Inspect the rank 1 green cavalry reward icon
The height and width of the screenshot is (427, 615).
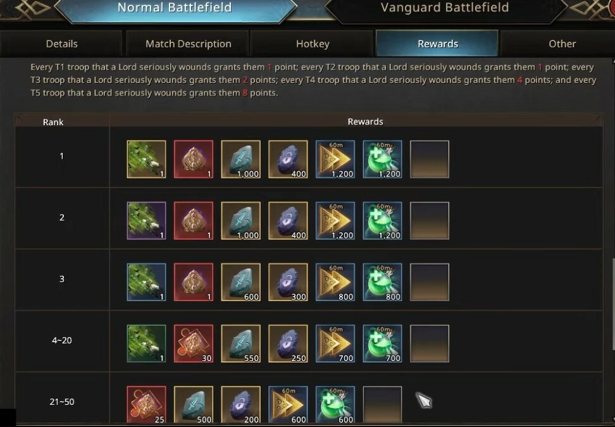point(146,159)
